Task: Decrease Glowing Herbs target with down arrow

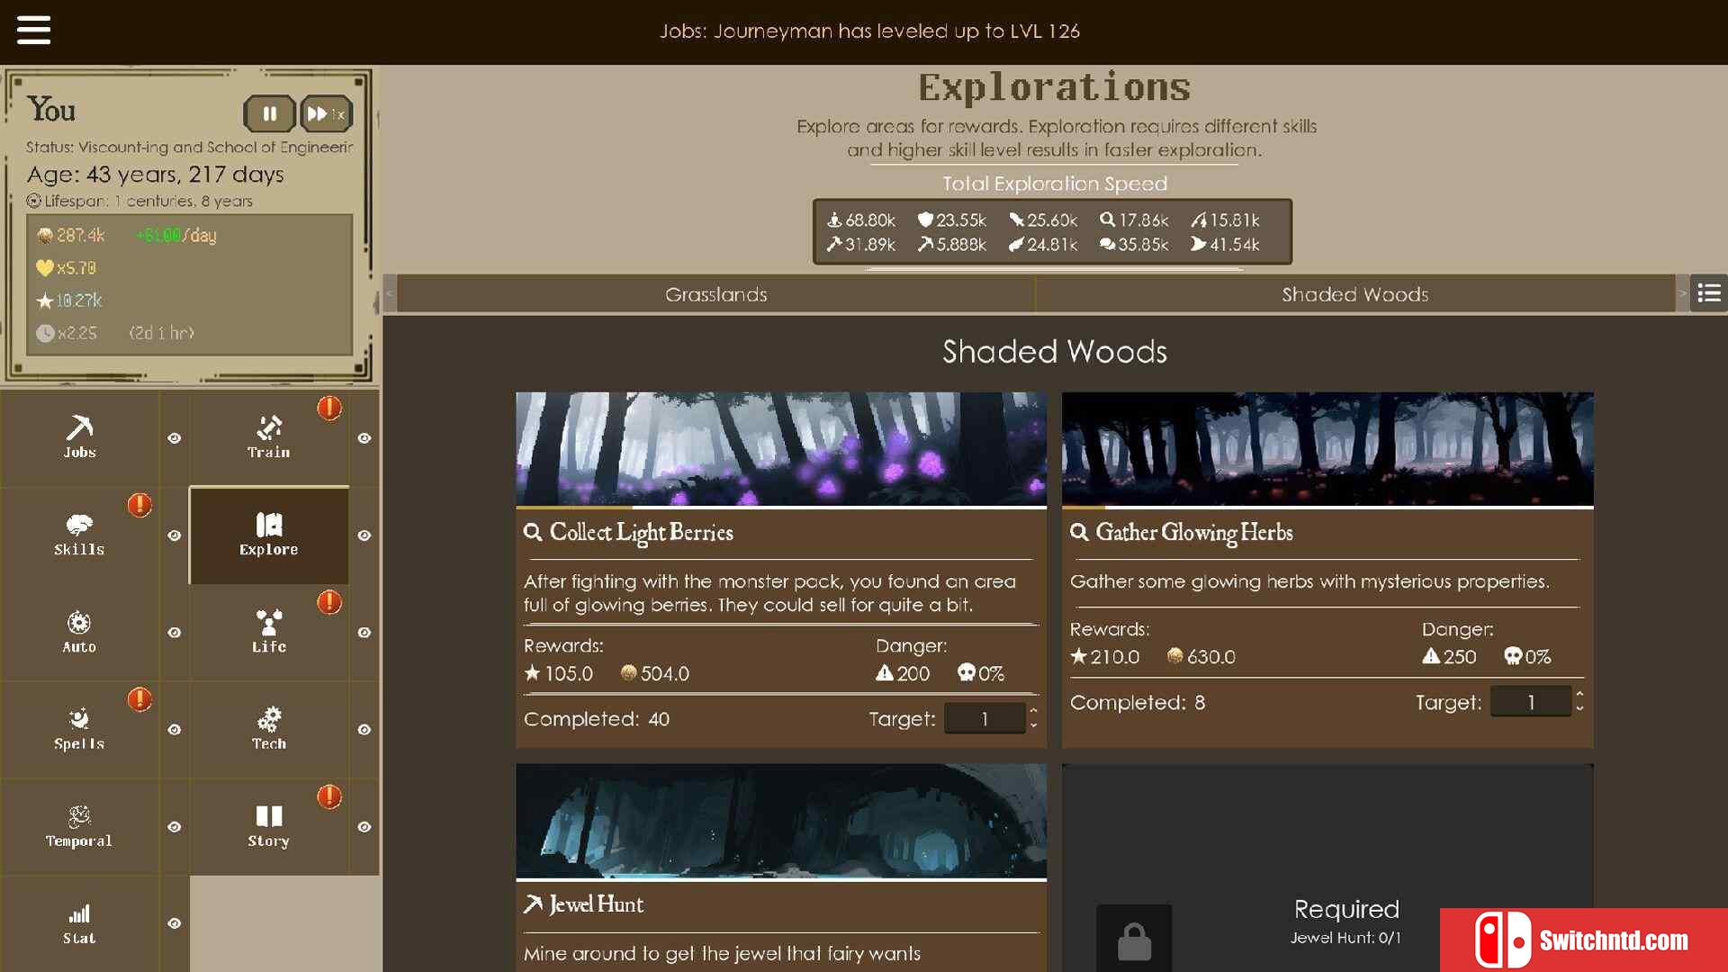Action: [x=1580, y=709]
